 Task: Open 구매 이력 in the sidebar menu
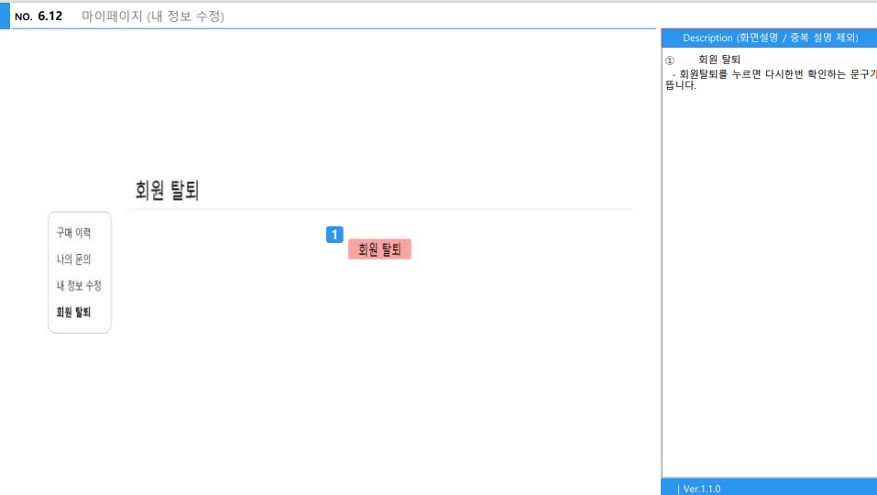73,233
